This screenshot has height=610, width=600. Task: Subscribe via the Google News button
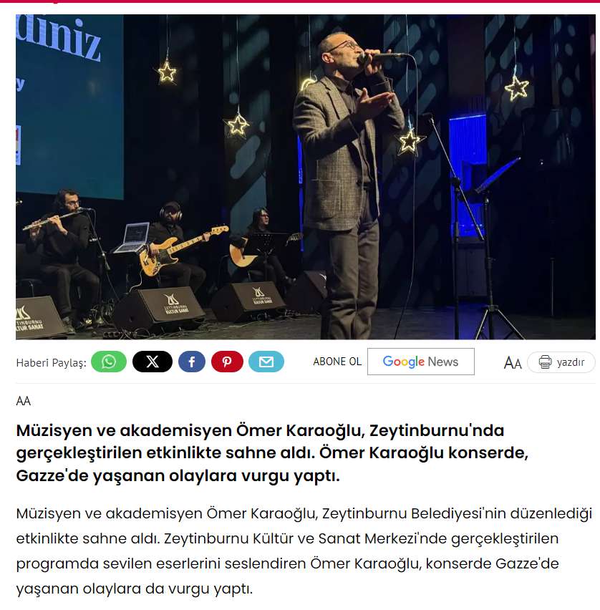pos(420,362)
